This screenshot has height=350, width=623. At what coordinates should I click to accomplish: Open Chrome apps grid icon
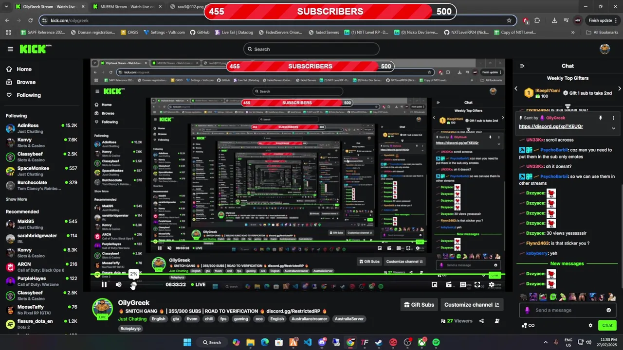click(x=8, y=33)
